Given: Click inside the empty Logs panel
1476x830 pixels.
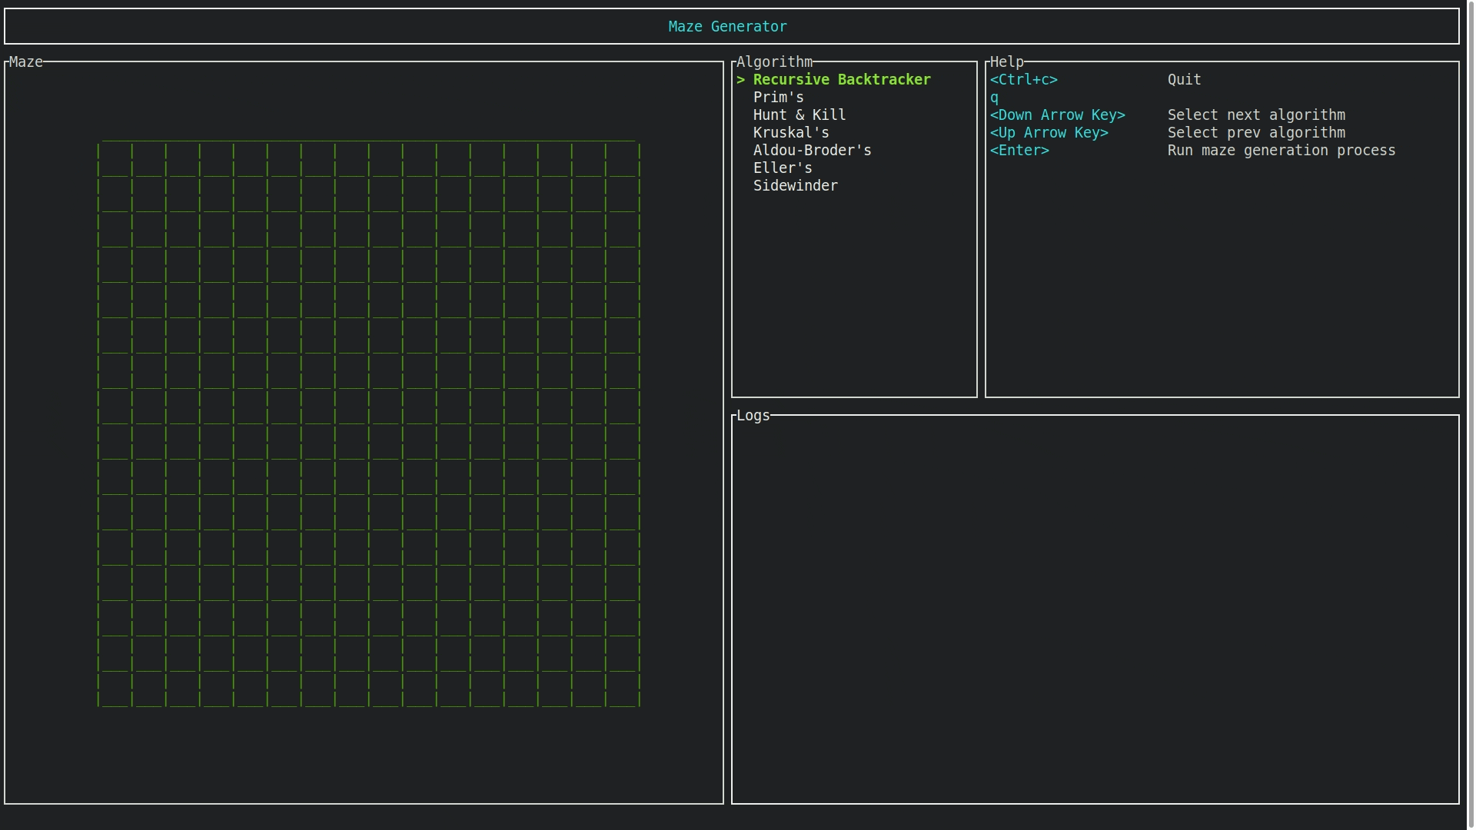Looking at the screenshot, I should tap(1095, 611).
